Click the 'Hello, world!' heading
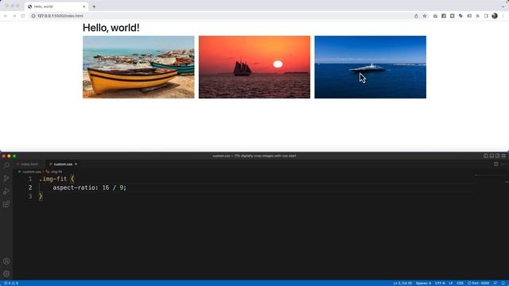Image resolution: width=509 pixels, height=286 pixels. (111, 28)
